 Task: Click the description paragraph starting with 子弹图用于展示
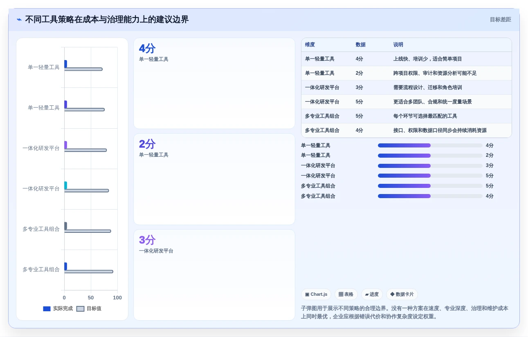pyautogui.click(x=406, y=312)
